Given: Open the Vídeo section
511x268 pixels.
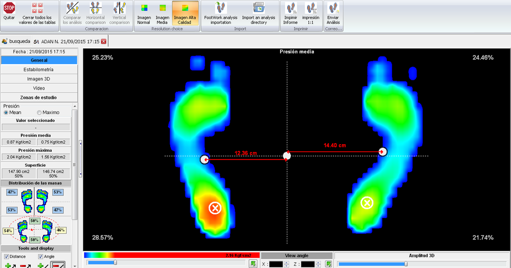Looking at the screenshot, I should point(39,88).
